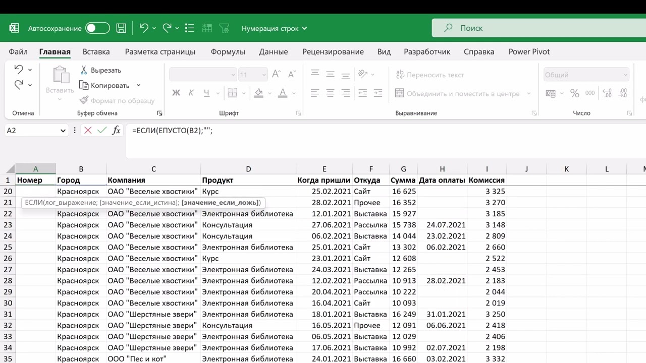Click Объединить и поместить в центре
646x363 pixels.
click(x=457, y=93)
